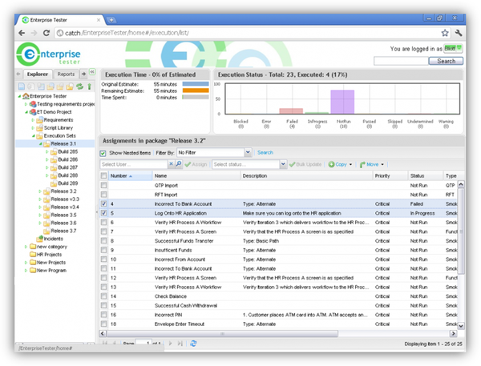Open a new browser tab

click(111, 20)
